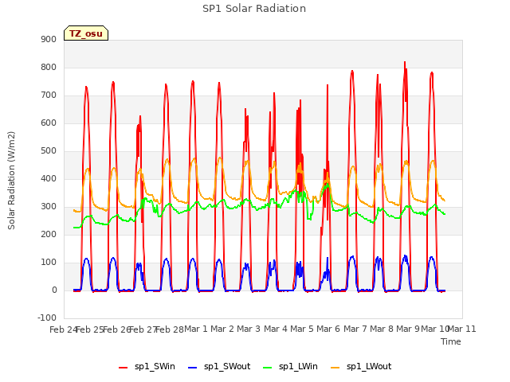Click the SP1 Solar Radiation chart title
The image size is (510, 382).
pyautogui.click(x=254, y=9)
